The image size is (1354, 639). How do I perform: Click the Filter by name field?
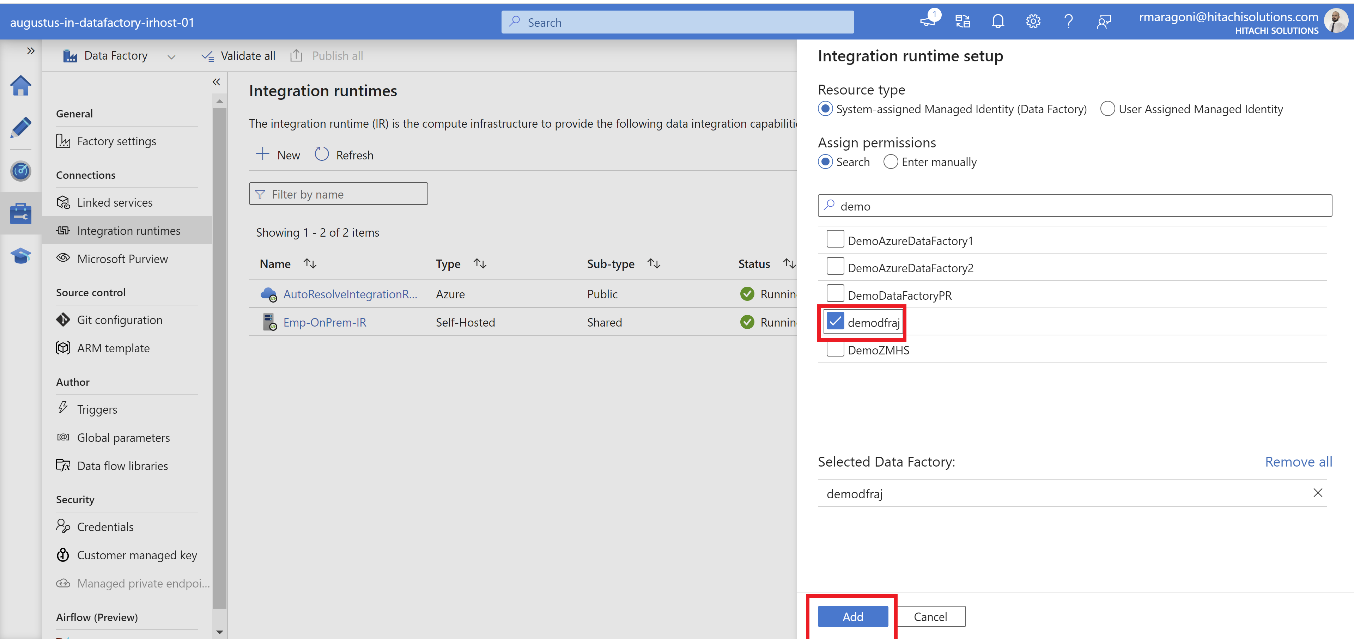coord(338,194)
